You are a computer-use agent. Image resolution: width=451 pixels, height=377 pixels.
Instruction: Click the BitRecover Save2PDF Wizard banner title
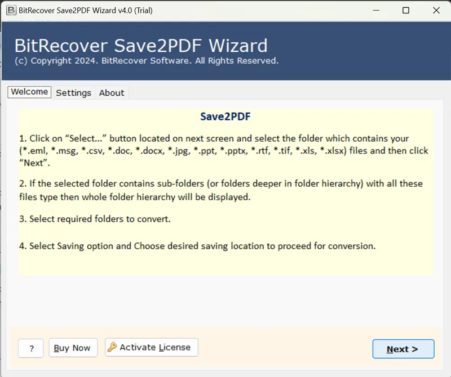(x=141, y=46)
